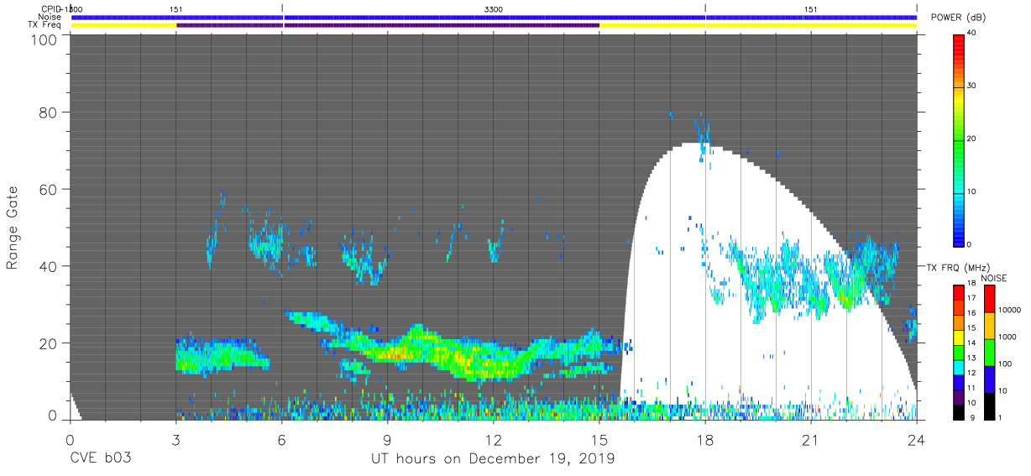The image size is (1031, 476).
Task: Click the '1000' tick on NOISE scale
Action: click(1008, 337)
